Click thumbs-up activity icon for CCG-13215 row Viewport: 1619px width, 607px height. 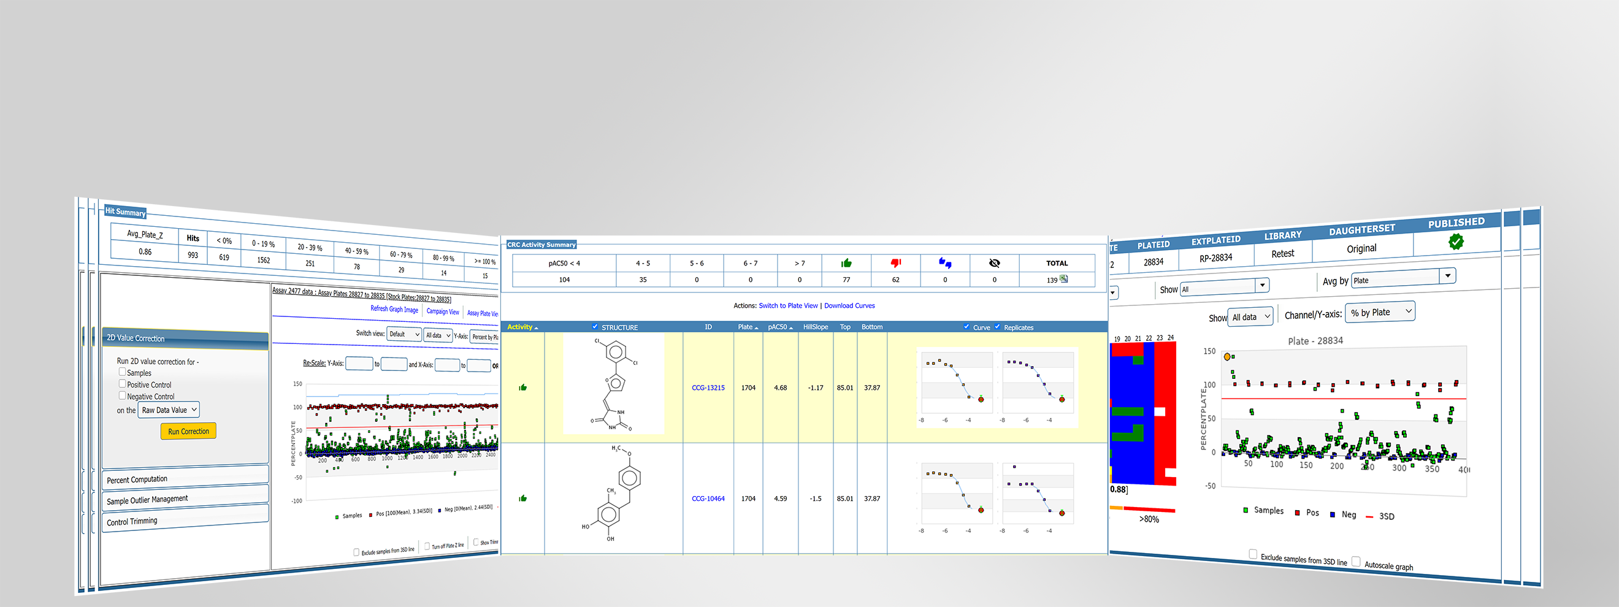tap(522, 387)
